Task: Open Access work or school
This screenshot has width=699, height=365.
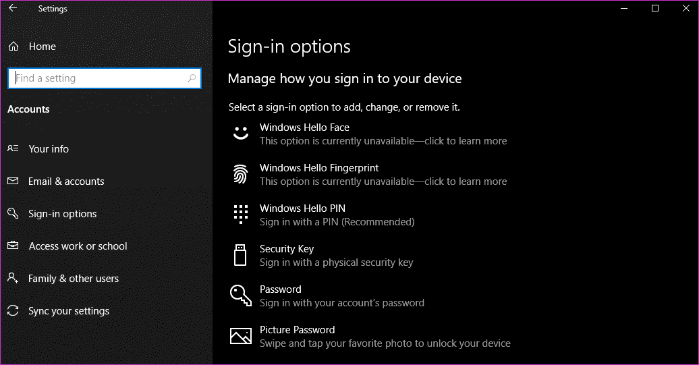Action: pos(78,246)
